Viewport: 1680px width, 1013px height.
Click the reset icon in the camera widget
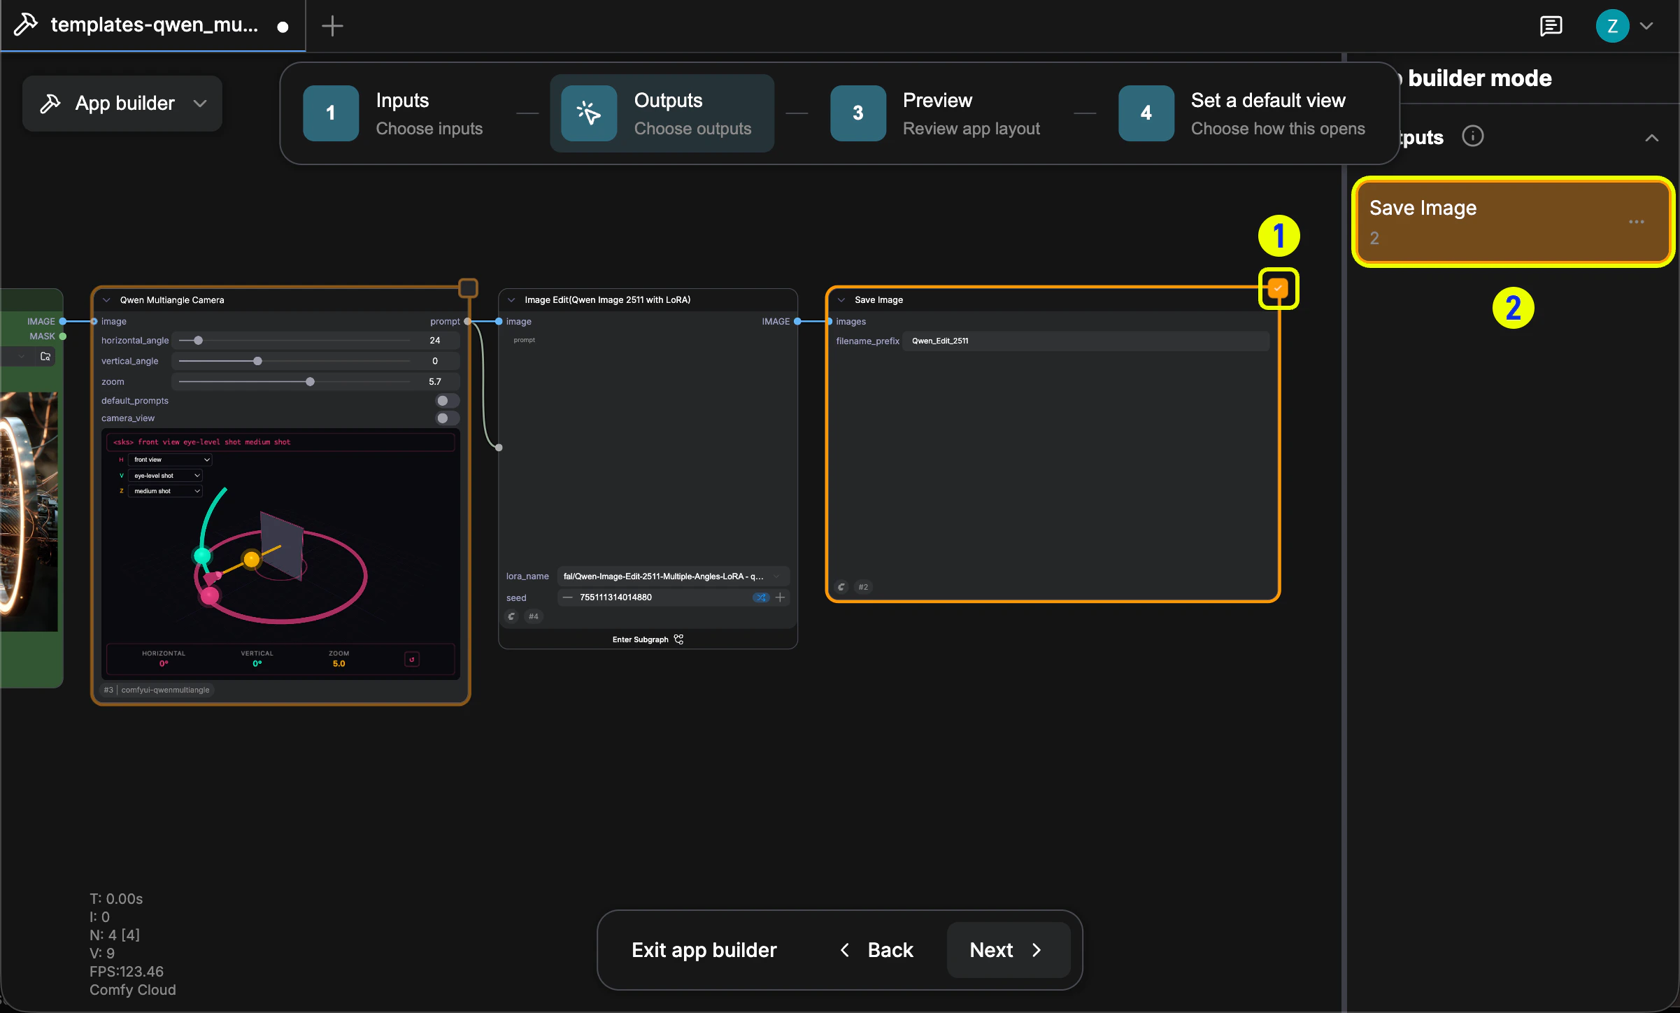click(411, 659)
